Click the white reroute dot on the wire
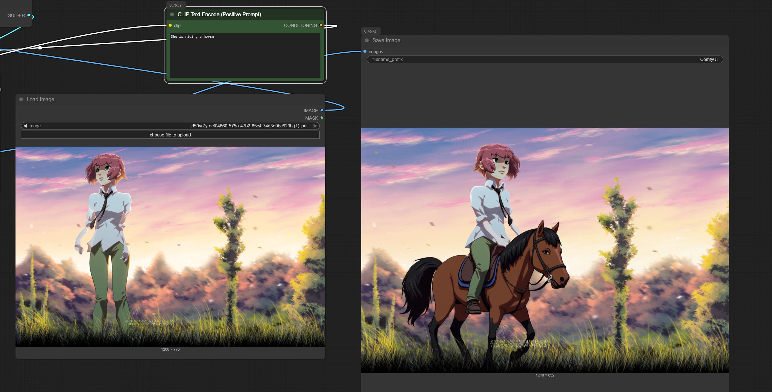The image size is (772, 392). click(x=40, y=48)
